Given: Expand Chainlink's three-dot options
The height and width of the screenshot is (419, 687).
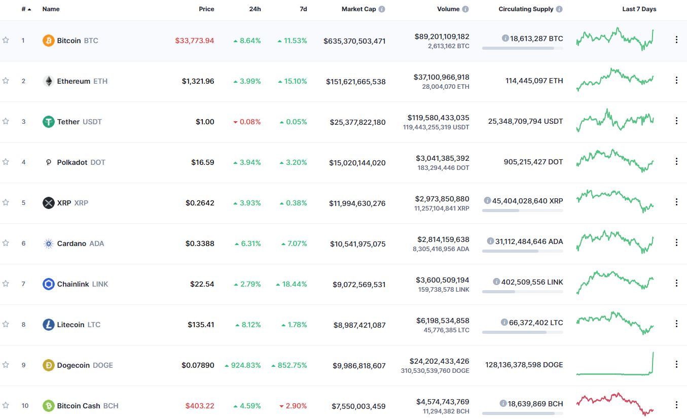Looking at the screenshot, I should (x=676, y=283).
